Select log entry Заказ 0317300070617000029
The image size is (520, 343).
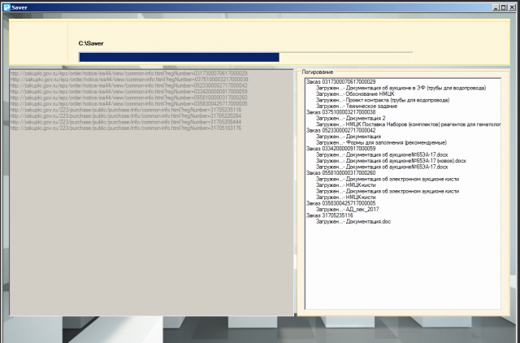click(341, 81)
